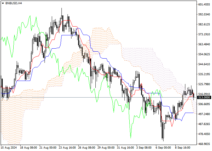Screen dimensions: 212x151
Task: Select the 15 Aug 2024 date label
Action: point(9,148)
